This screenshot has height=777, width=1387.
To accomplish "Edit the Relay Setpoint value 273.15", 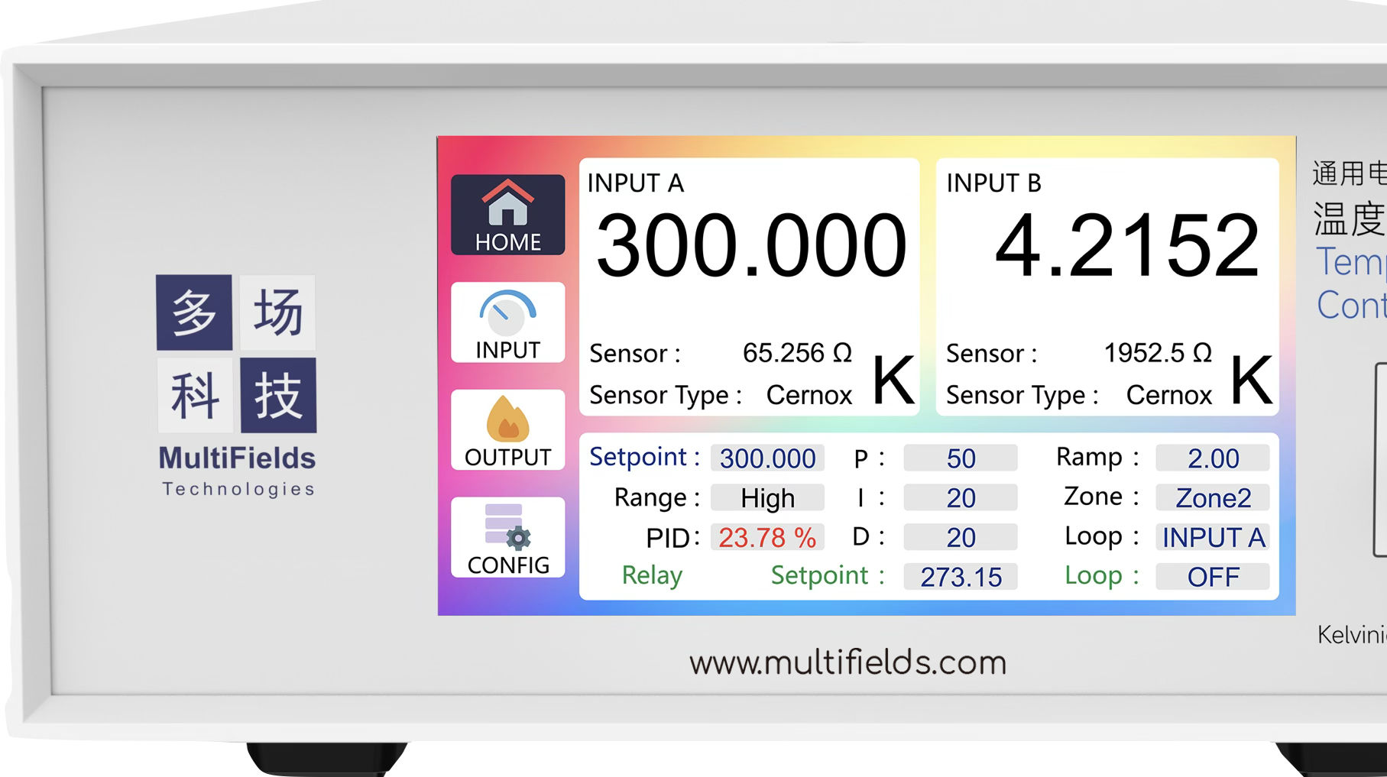I will pyautogui.click(x=960, y=577).
